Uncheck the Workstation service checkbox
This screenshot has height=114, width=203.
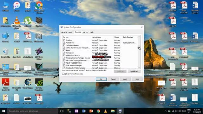(x=64, y=53)
